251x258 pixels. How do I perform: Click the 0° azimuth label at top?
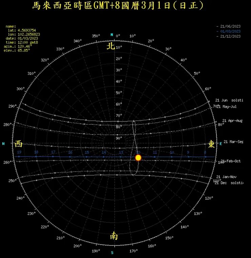click(118, 36)
